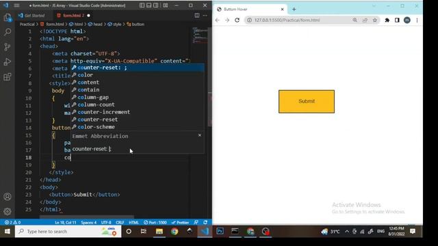Change language mode via HTML status item
Image resolution: width=438 pixels, height=246 pixels.
134,222
